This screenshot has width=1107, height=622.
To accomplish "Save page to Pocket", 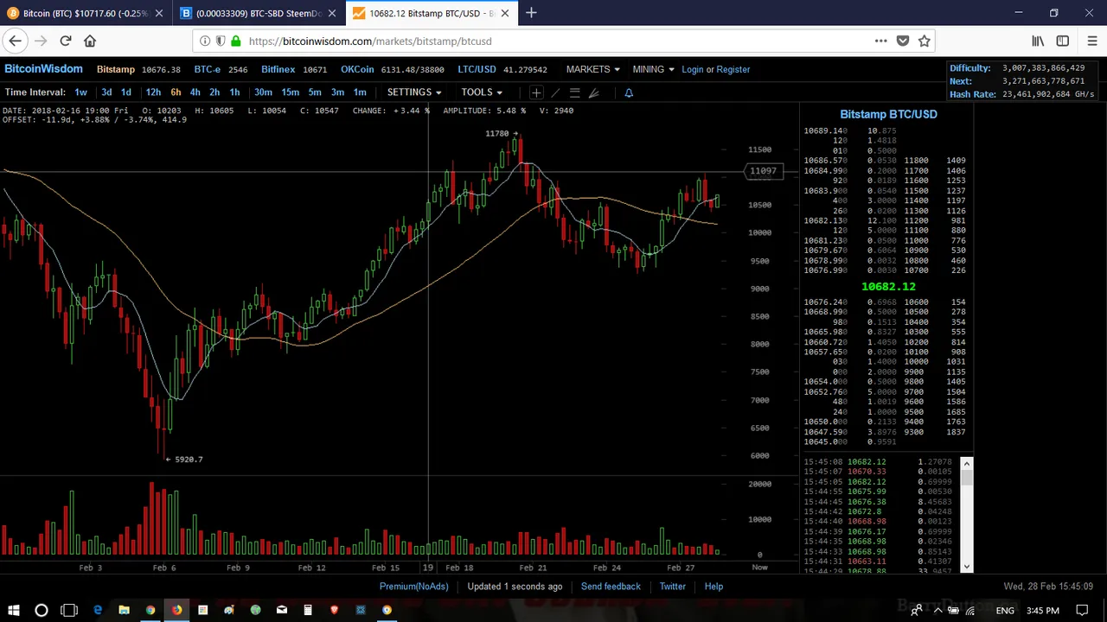I will (903, 41).
